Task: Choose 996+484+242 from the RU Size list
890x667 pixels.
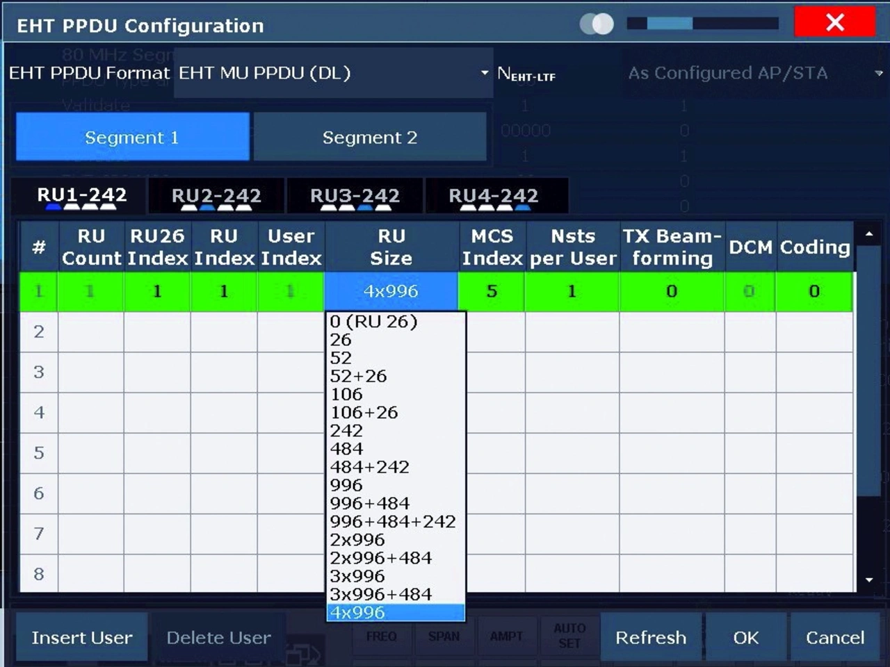Action: tap(393, 522)
